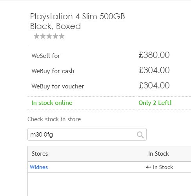Viewport: 191px width, 196px height.
Task: Click the Check stock in store label
Action: click(54, 119)
